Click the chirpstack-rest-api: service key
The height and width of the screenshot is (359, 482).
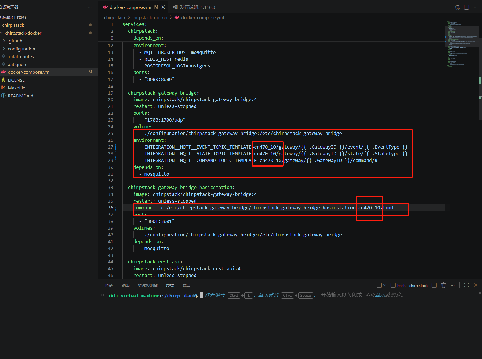click(x=155, y=262)
